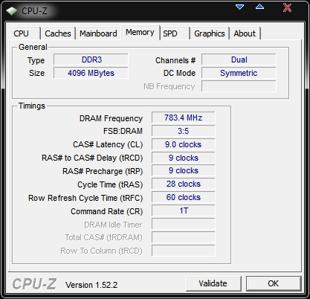Click the CPU-Z window title text
This screenshot has height=299, width=310.
coord(34,11)
